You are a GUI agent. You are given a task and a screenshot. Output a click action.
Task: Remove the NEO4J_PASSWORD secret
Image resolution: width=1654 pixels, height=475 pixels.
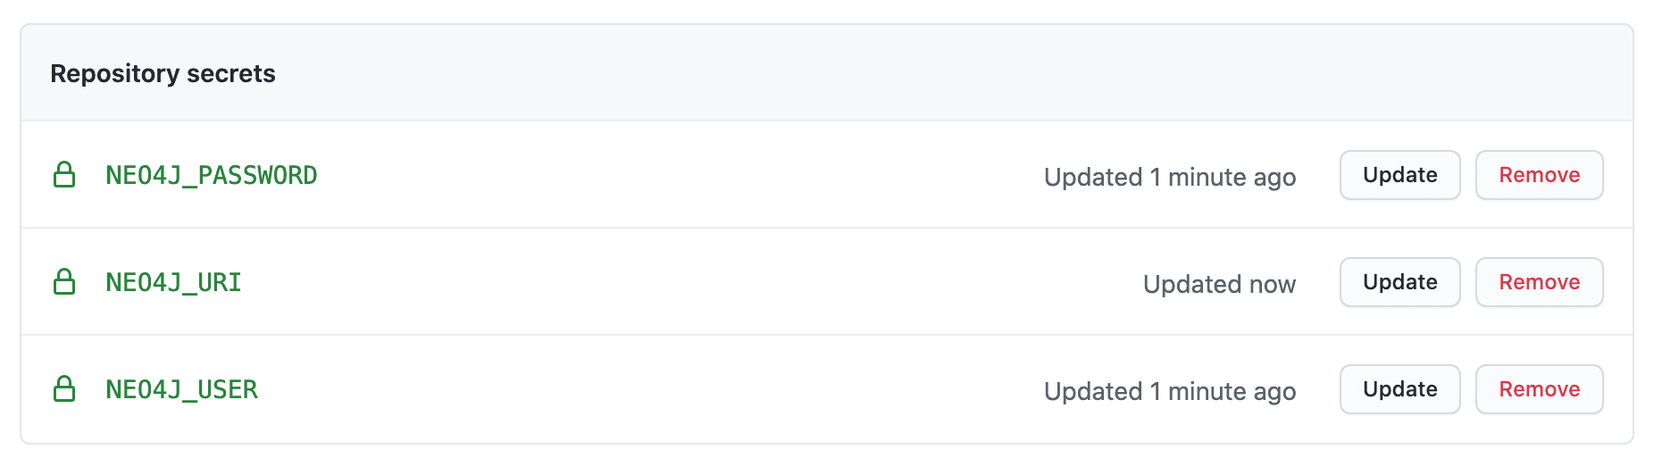[x=1539, y=175]
